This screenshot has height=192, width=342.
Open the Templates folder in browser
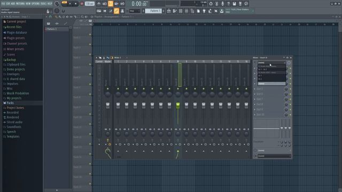13,137
